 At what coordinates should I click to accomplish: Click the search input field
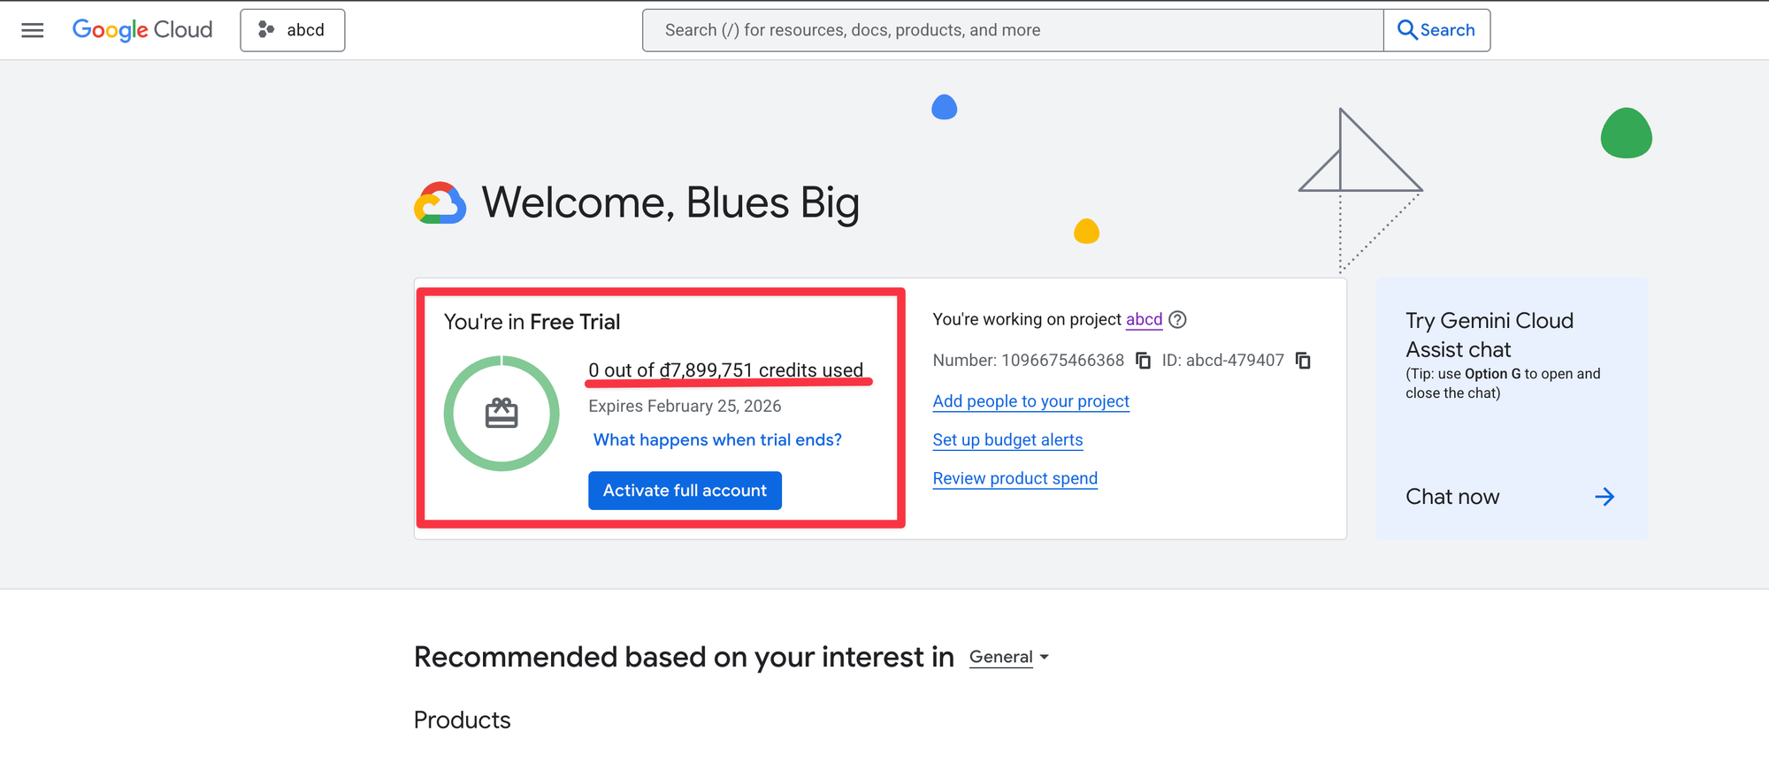click(x=1012, y=30)
